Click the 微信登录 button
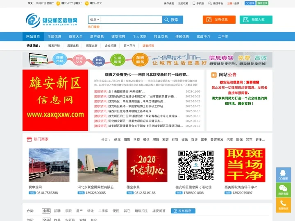 pyautogui.click(x=262, y=3)
